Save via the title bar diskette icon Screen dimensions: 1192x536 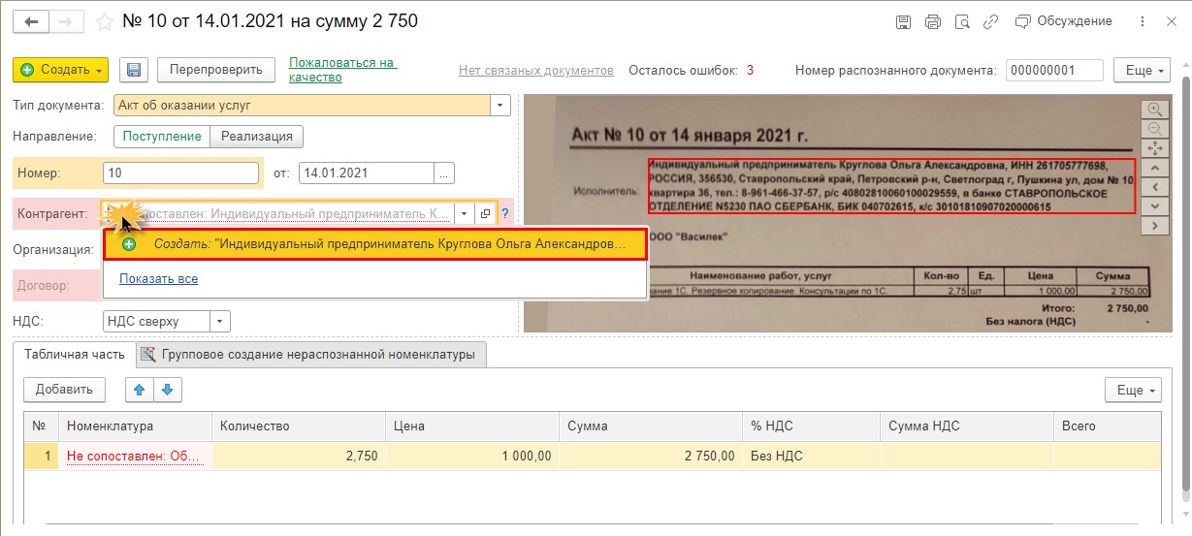coord(903,20)
